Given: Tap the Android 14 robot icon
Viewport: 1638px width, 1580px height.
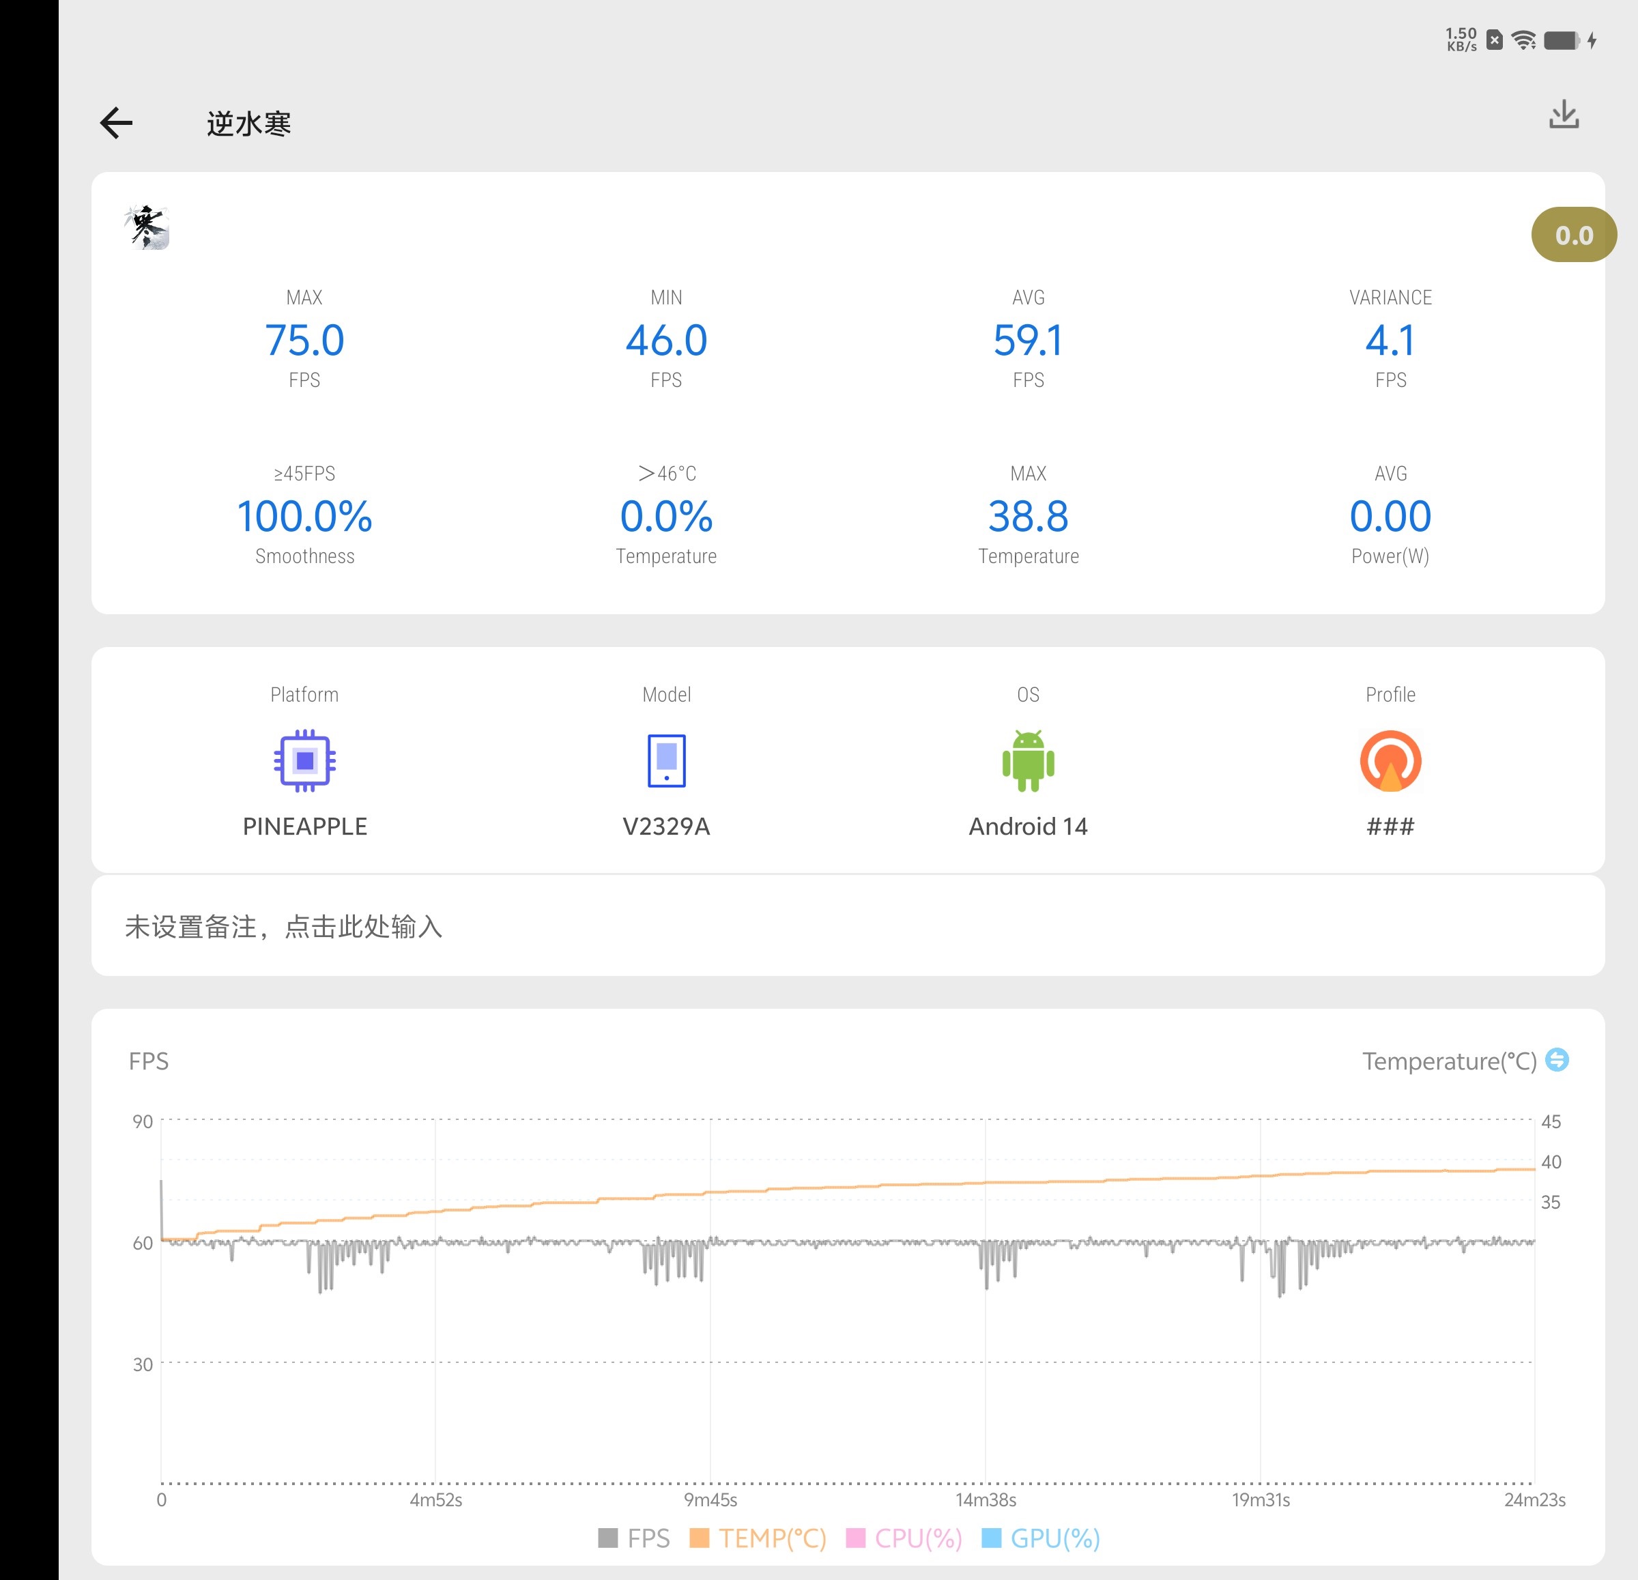Looking at the screenshot, I should (x=1028, y=760).
